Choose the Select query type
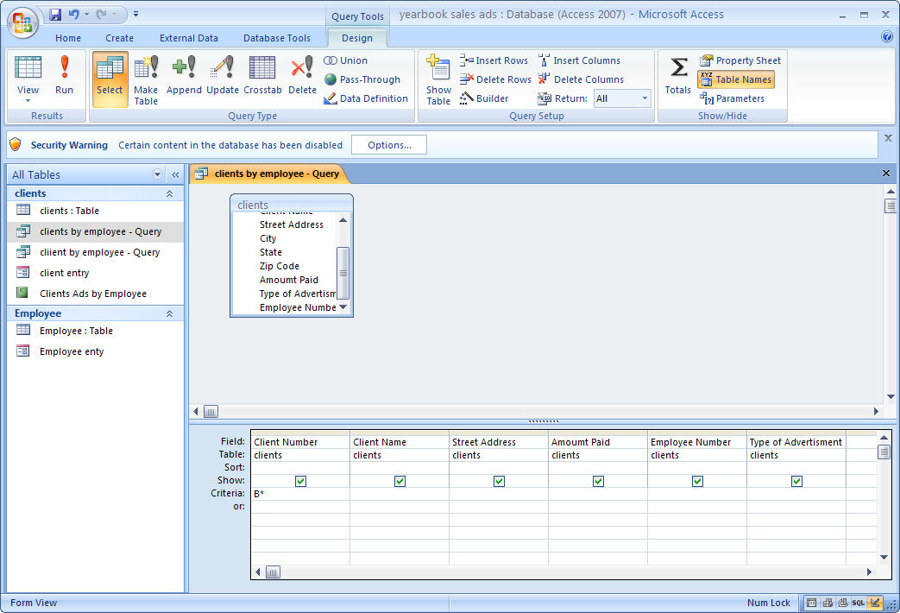 pos(110,79)
